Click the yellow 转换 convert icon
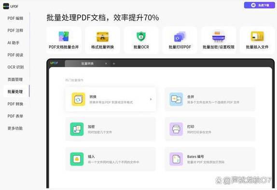The width and height of the screenshot is (277, 190). point(79,99)
